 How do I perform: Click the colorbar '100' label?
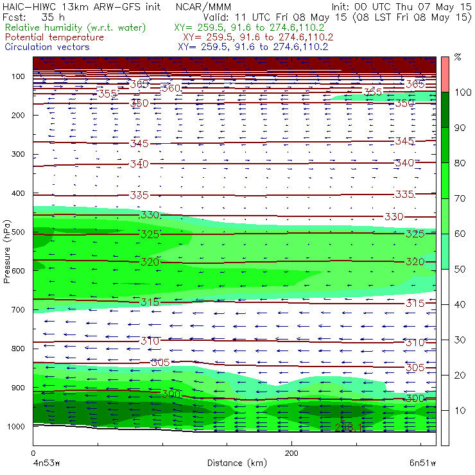pos(463,92)
